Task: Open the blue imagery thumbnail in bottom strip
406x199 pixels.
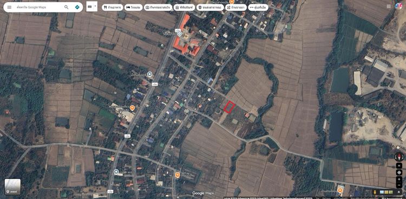Action: point(382,192)
